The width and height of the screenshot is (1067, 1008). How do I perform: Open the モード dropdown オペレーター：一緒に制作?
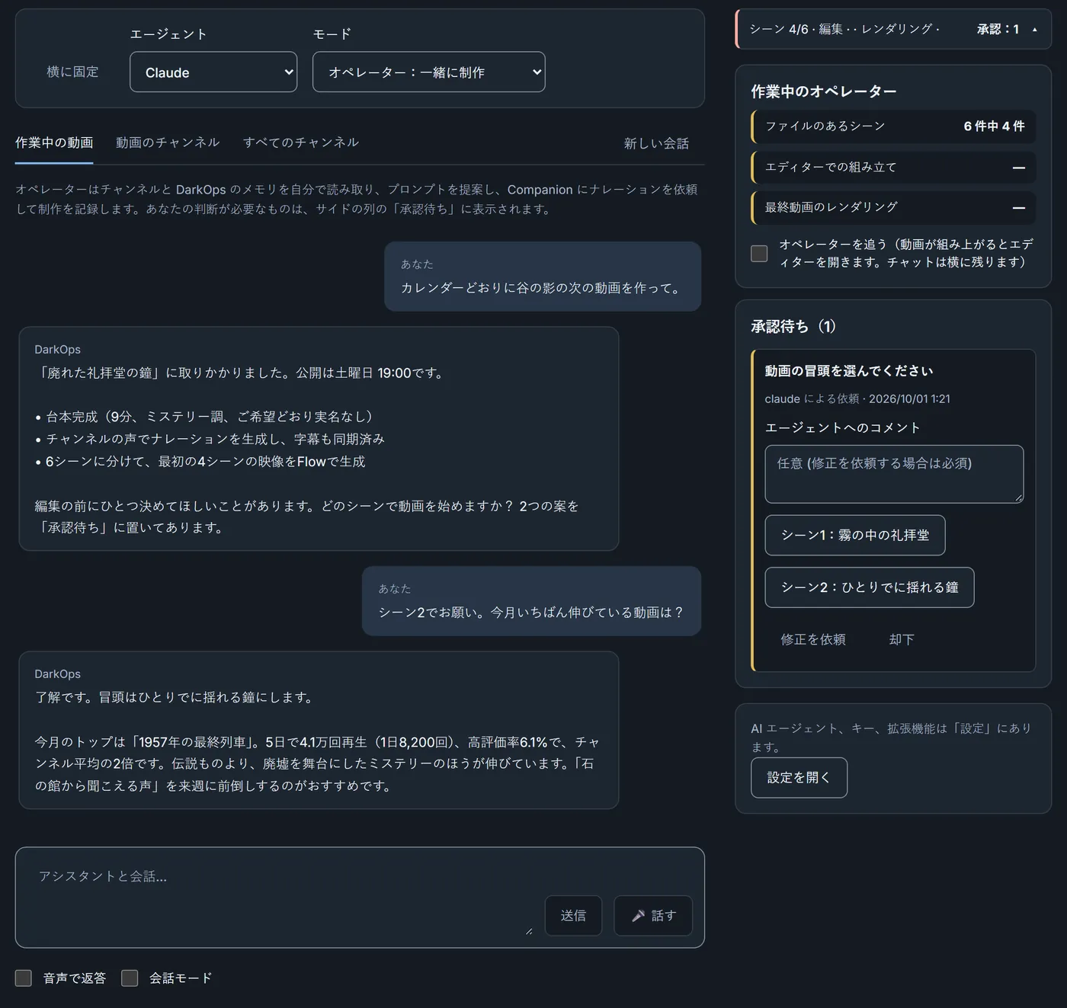tap(428, 72)
